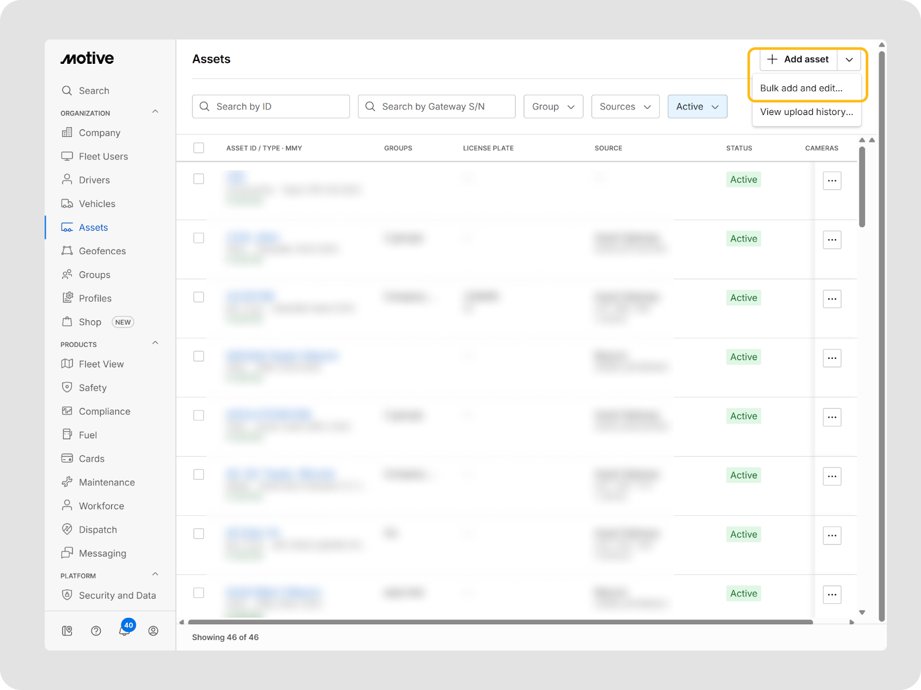Click the horizontal table scrollbar
Viewport: 921px width, 690px height.
(500, 622)
